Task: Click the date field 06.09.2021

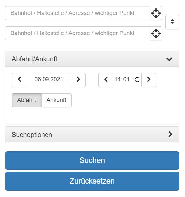Action: click(49, 80)
